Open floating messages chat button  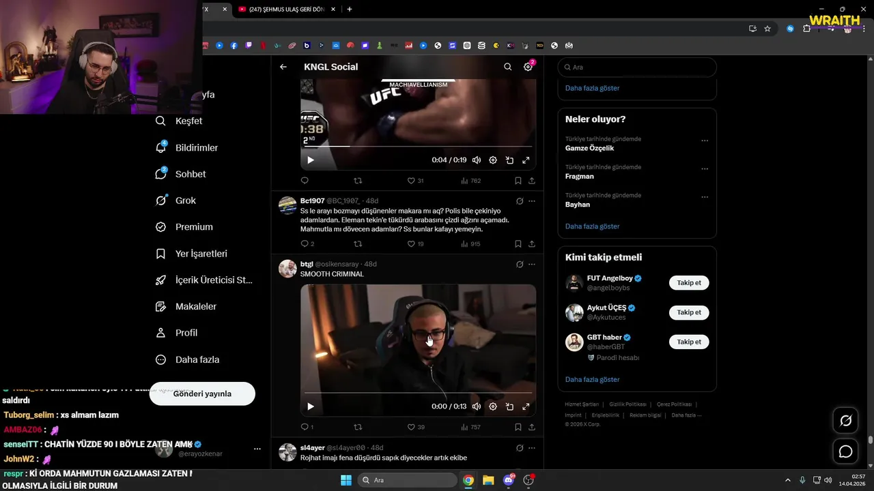(845, 451)
